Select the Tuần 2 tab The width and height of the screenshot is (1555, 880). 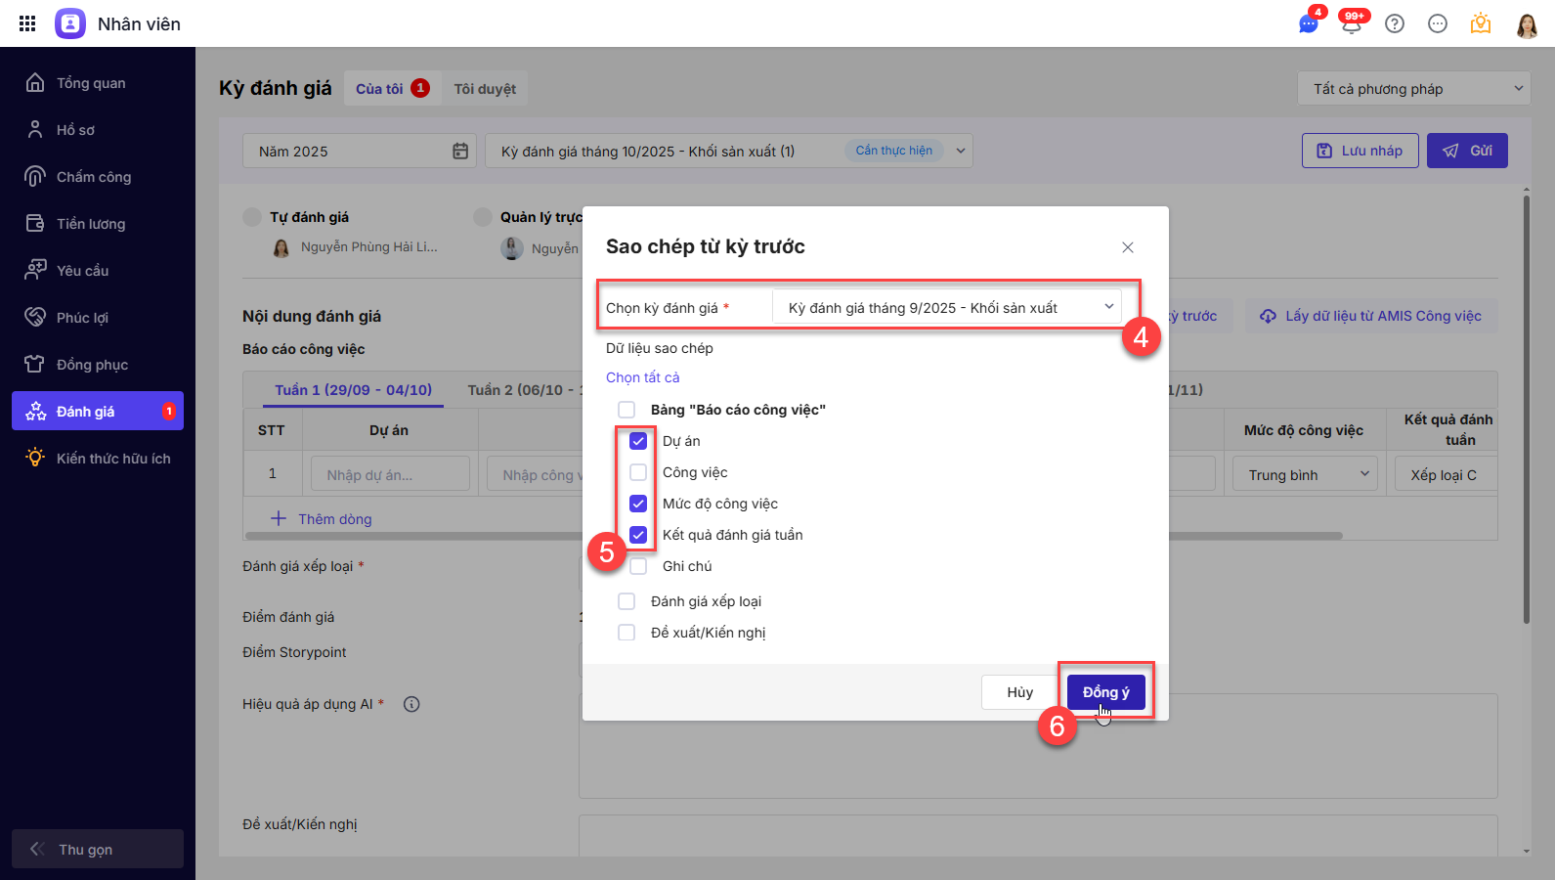[524, 389]
